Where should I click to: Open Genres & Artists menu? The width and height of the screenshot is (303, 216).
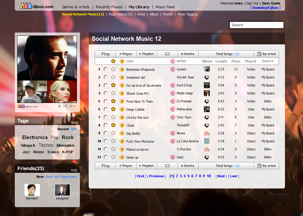(x=75, y=7)
